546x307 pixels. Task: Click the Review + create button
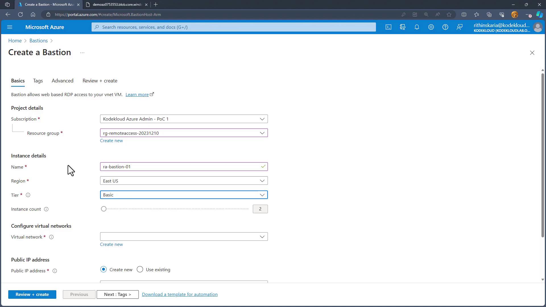tap(32, 294)
